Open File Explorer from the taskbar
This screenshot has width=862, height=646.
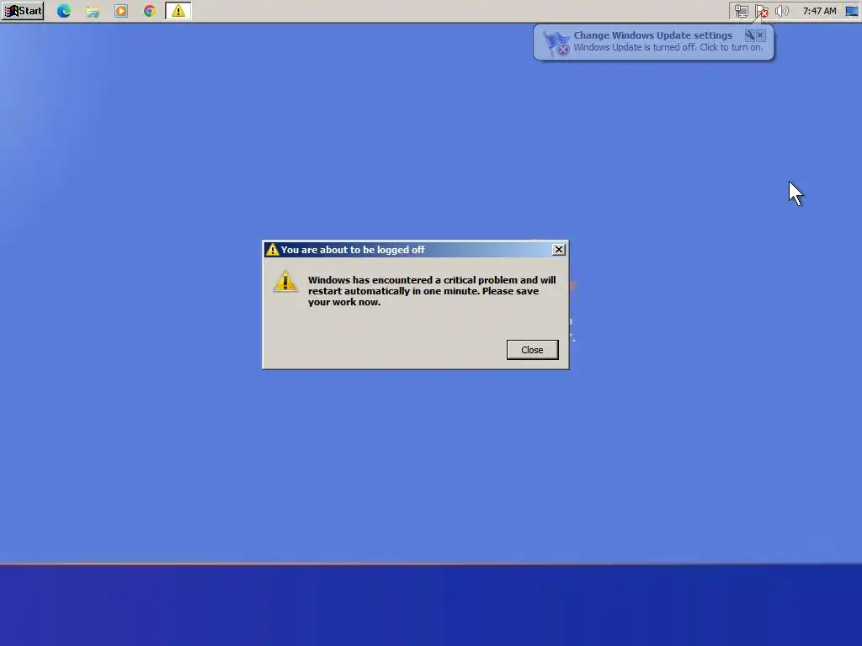(93, 11)
